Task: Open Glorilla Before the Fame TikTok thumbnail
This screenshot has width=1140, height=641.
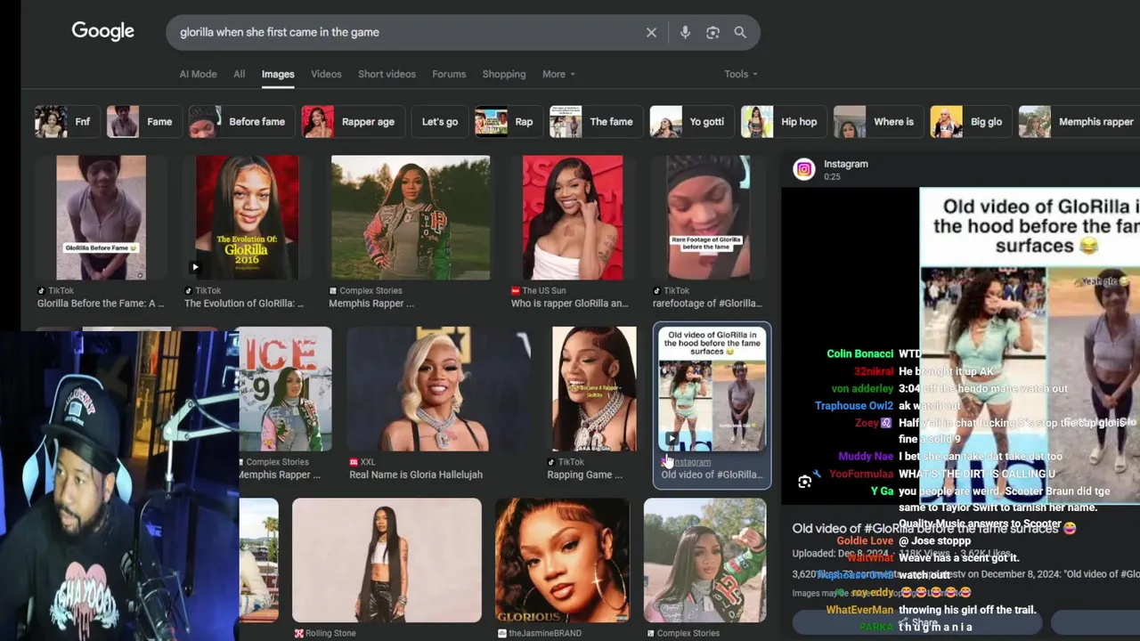Action: coord(101,217)
